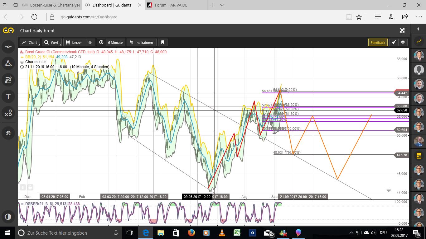Open Indikatoren with the fx button
Image resolution: width=426 pixels, height=239 pixels.
[141, 42]
